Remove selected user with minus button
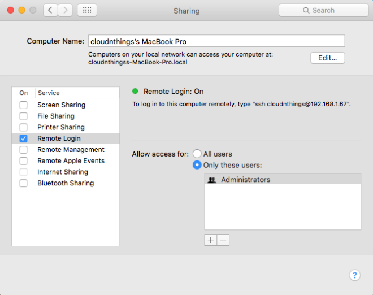This screenshot has height=295, width=373. 223,240
